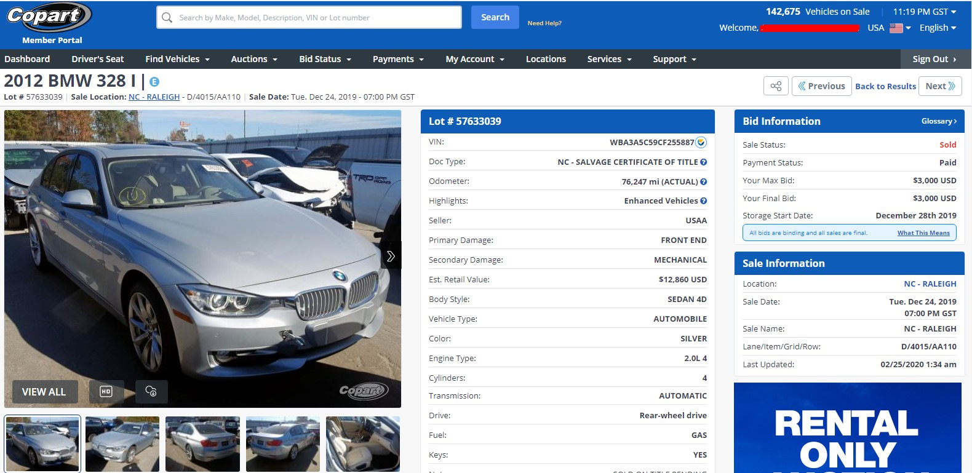The height and width of the screenshot is (473, 972).
Task: Open the English language dropdown
Action: 938,28
